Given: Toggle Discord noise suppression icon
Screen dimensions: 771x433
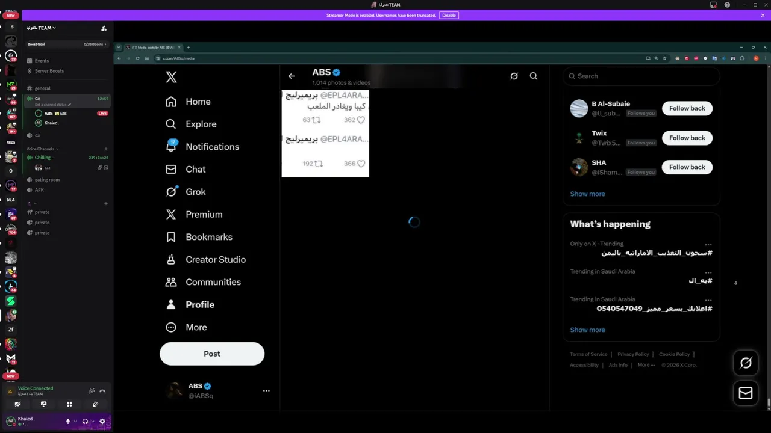Looking at the screenshot, I should pos(92,391).
